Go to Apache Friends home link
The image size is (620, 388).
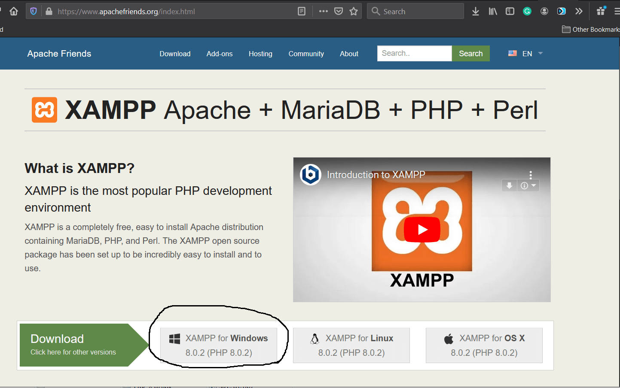[x=59, y=54]
